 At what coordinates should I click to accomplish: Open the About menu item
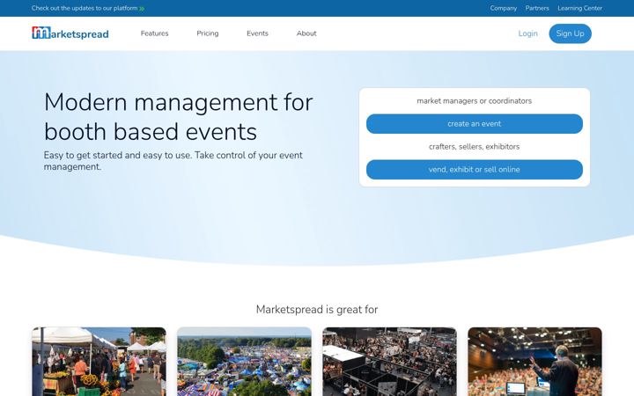(x=306, y=33)
